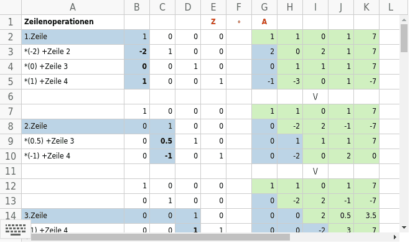Select cell with bold -2 in column B
Viewport: 410px width, 243px height.
pos(137,52)
